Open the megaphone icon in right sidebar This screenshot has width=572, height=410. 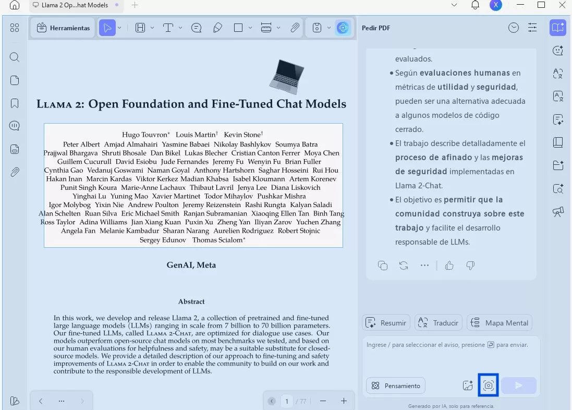coord(558,212)
